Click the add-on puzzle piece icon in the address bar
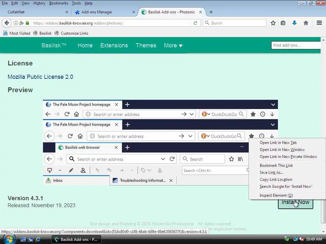This screenshot has height=244, width=326. (x=21, y=23)
